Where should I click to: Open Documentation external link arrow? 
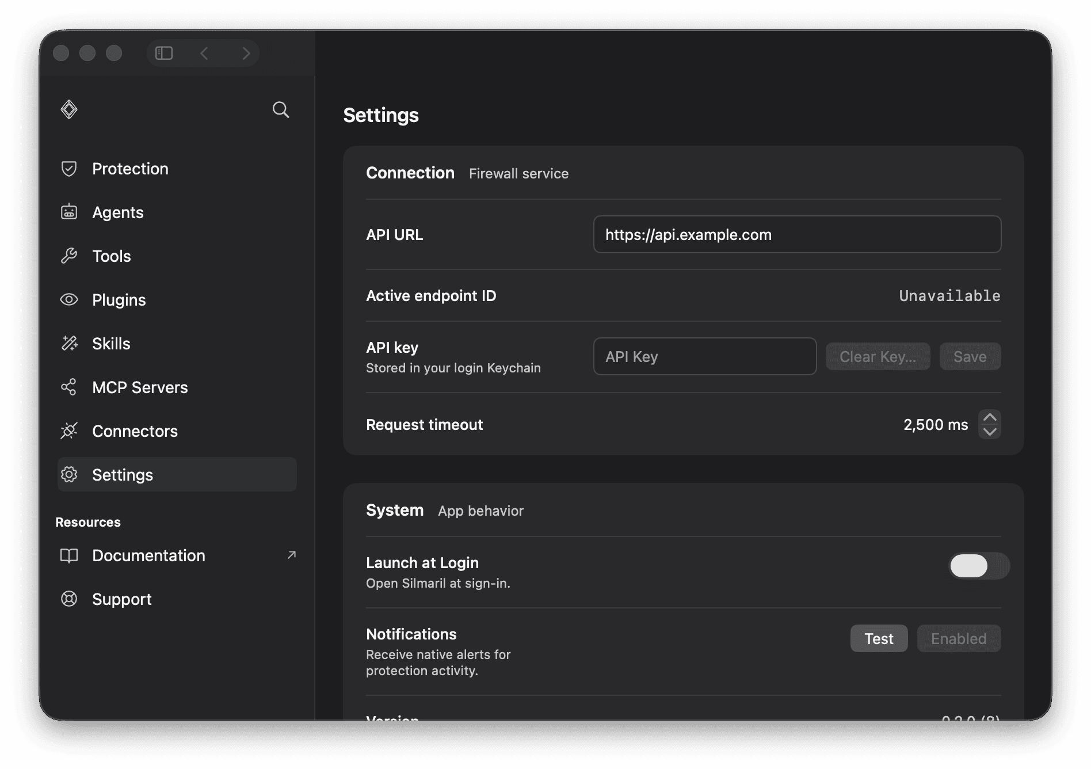pyautogui.click(x=292, y=555)
